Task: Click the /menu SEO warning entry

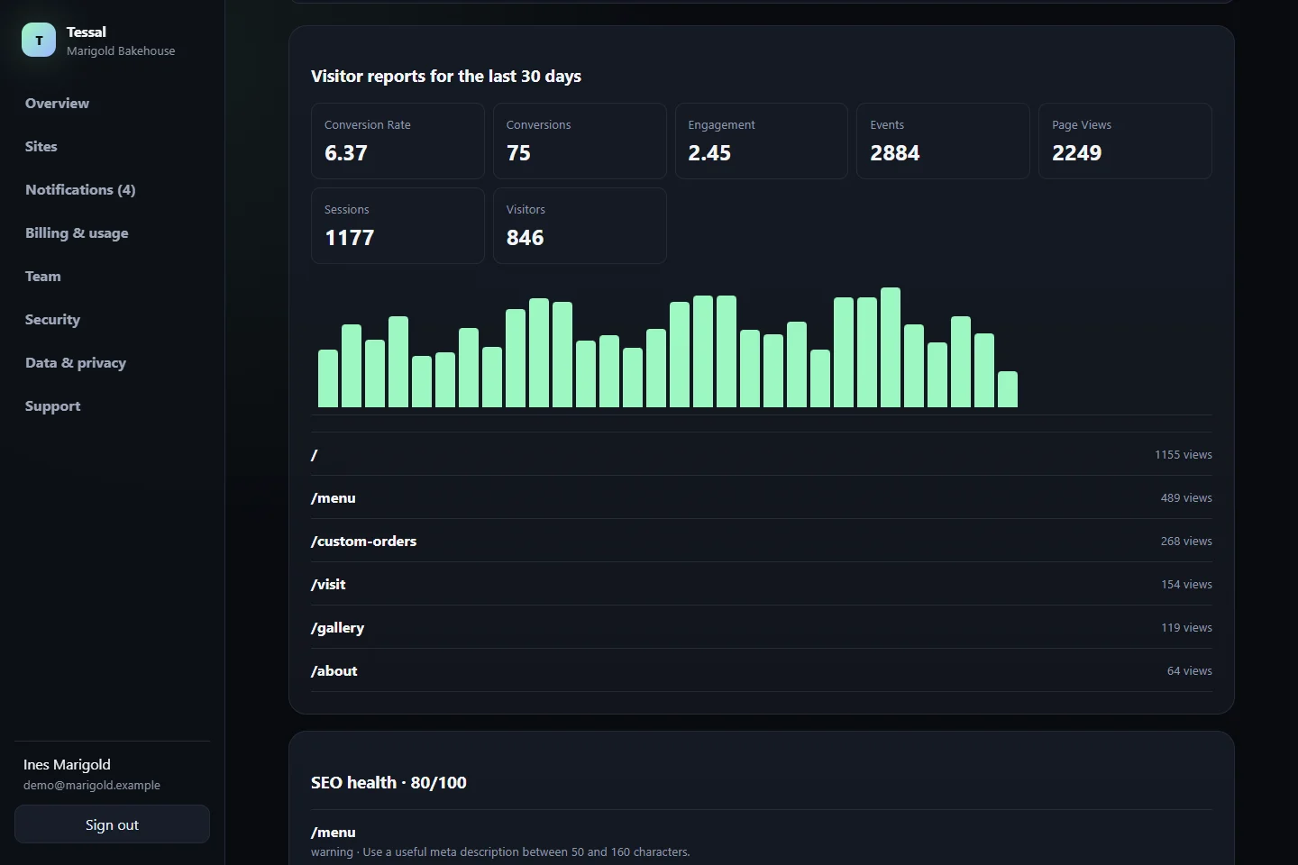Action: click(x=762, y=842)
